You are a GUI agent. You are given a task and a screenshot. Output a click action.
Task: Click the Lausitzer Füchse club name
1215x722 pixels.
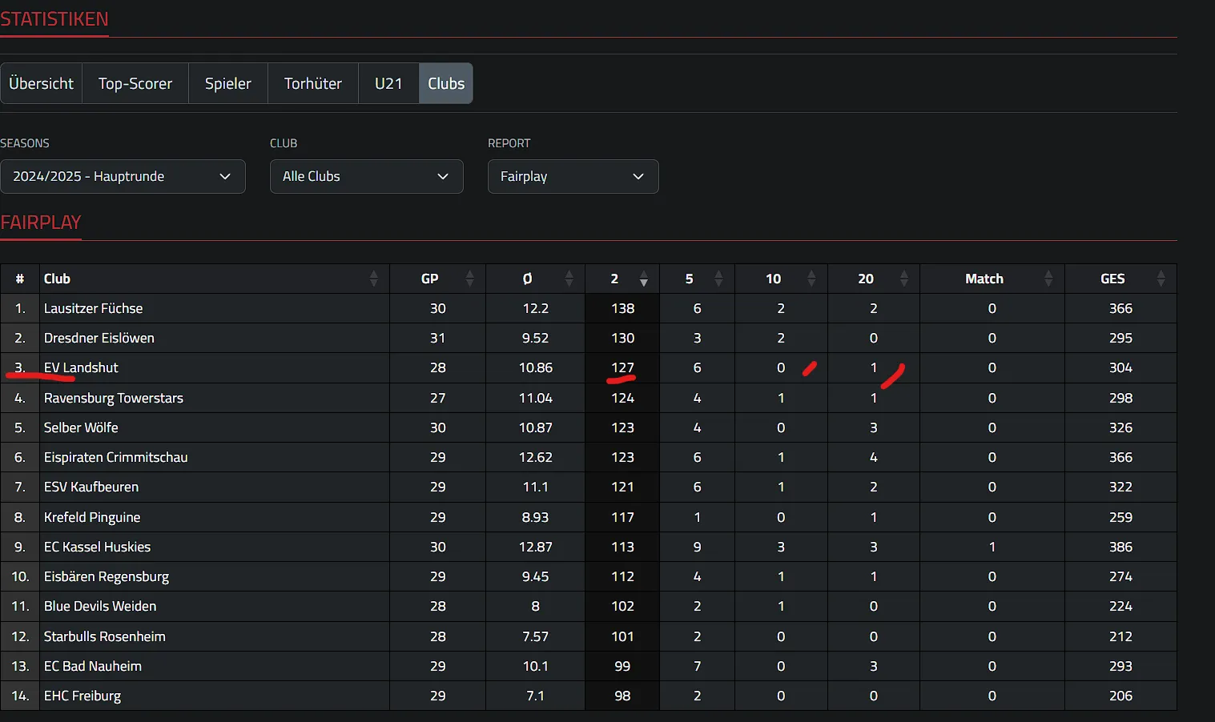[x=93, y=308]
